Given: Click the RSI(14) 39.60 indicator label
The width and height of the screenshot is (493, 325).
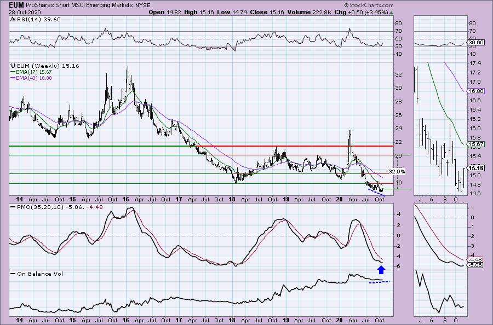Looking at the screenshot, I should [36, 19].
